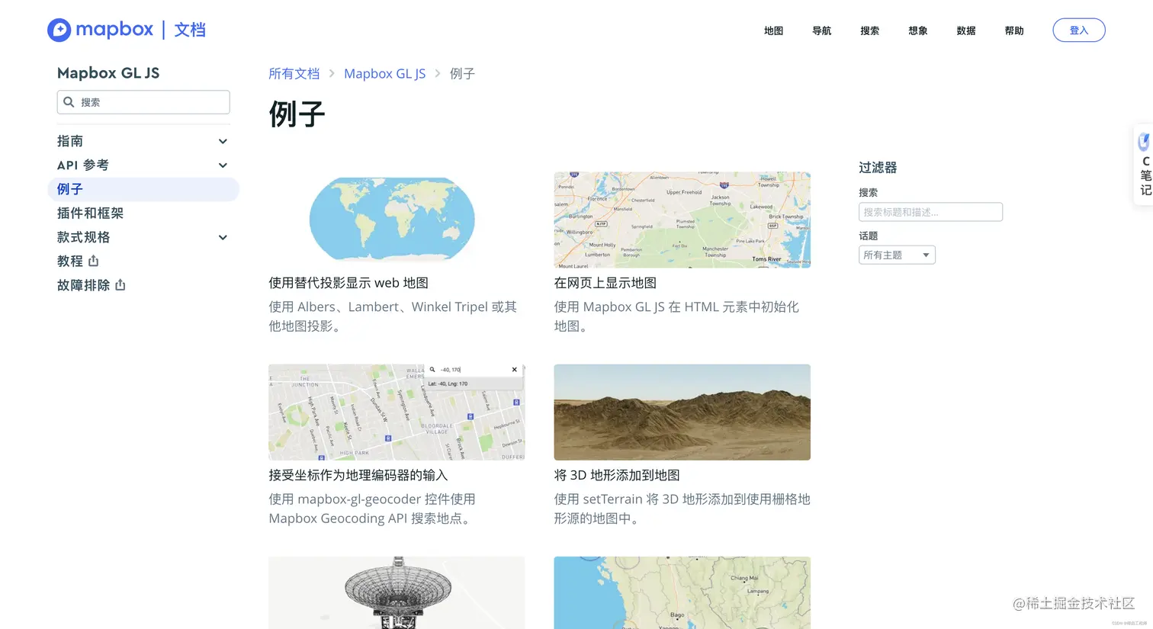Open 故障排除 sidebar link
1153x629 pixels.
point(83,285)
